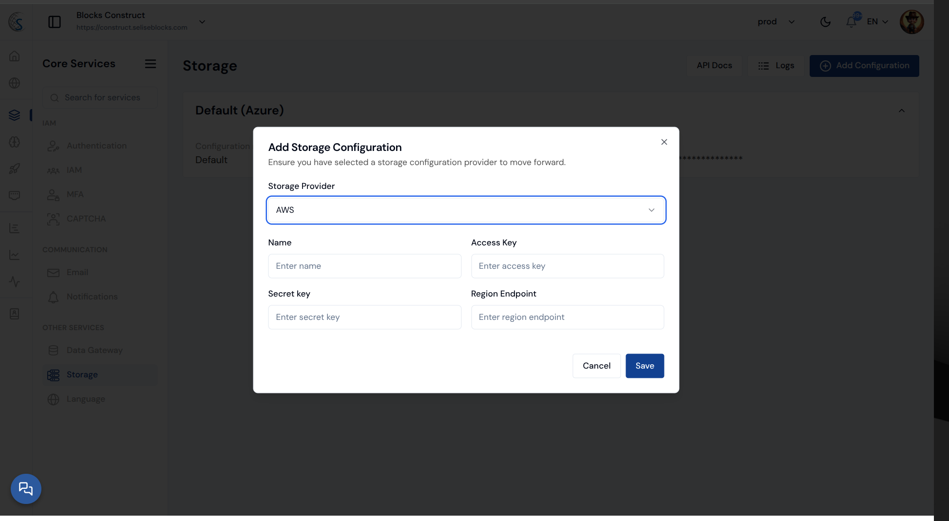
Task: Expand the prod environment dropdown
Action: (x=776, y=22)
